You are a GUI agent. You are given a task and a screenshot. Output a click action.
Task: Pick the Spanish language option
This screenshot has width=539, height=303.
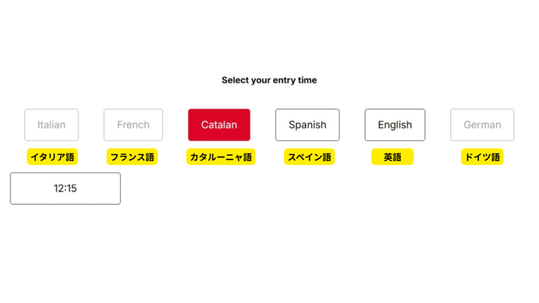coord(307,125)
